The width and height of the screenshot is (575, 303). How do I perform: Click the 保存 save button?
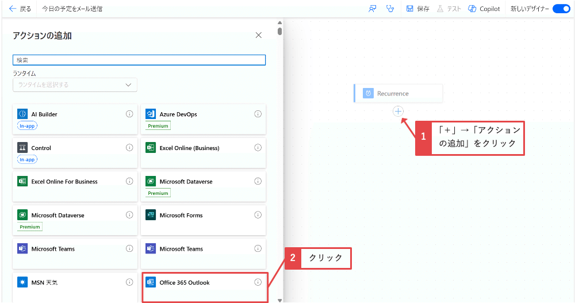coord(417,9)
